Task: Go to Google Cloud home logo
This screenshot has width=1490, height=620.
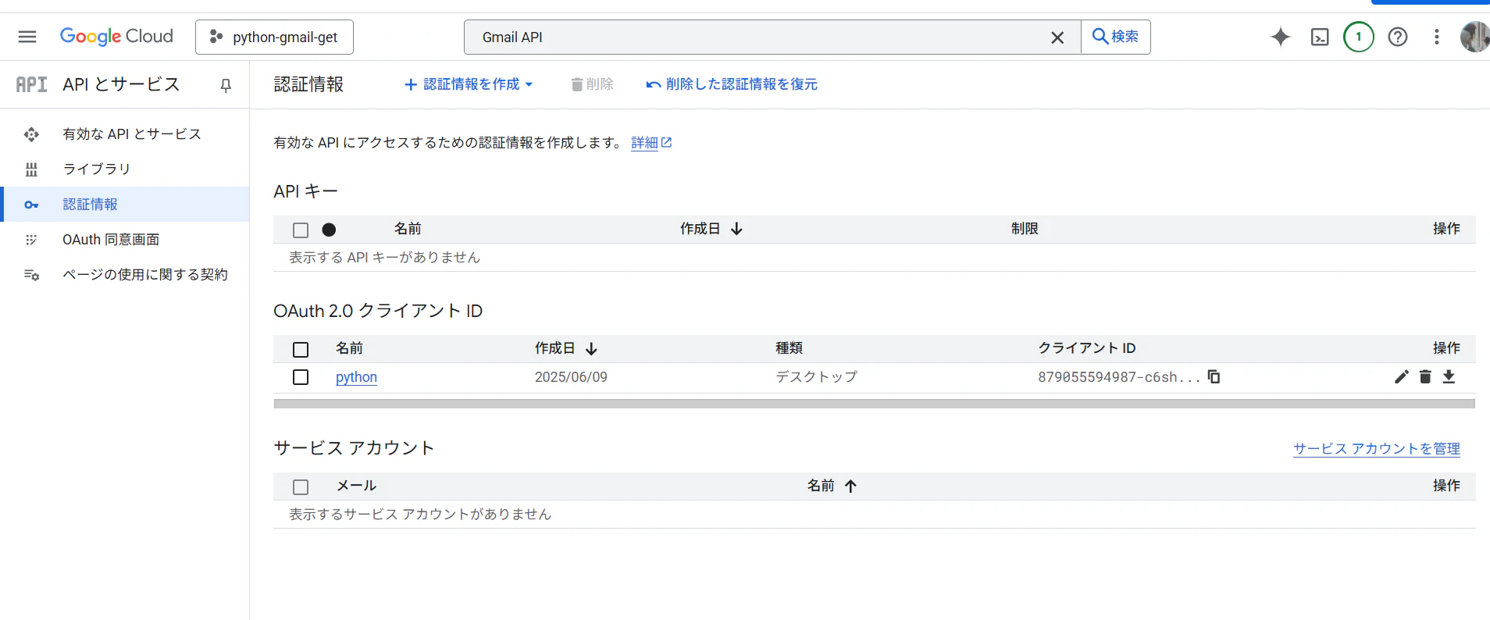Action: [x=116, y=37]
